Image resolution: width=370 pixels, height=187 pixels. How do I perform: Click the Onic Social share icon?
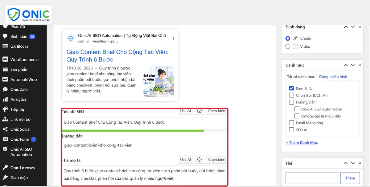(5, 129)
